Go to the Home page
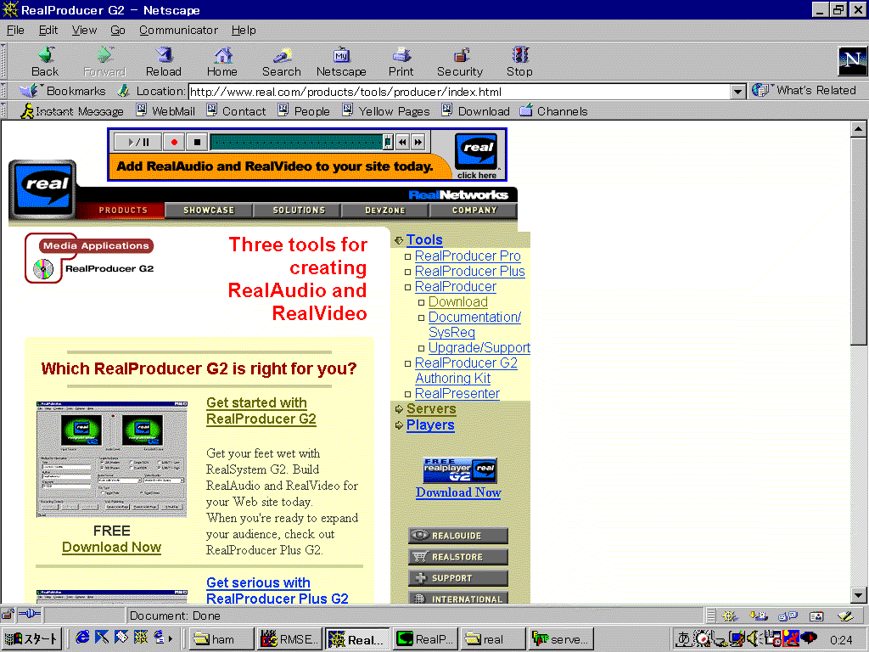The image size is (869, 652). click(x=222, y=61)
